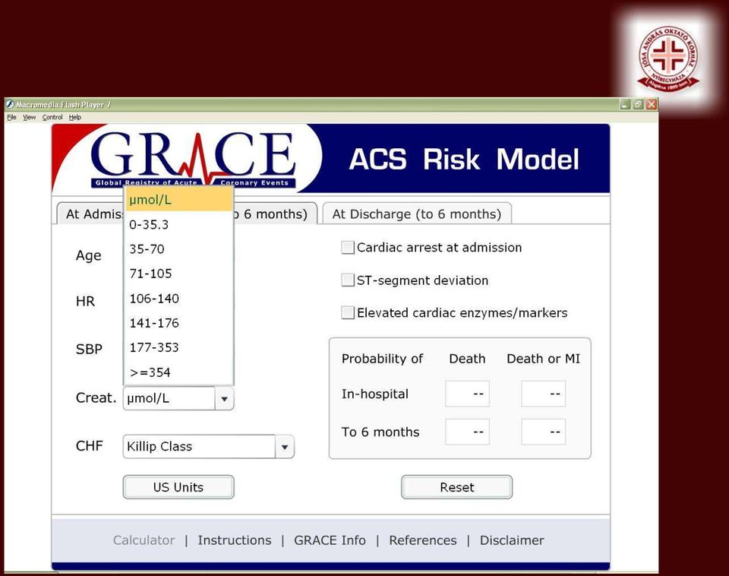The image size is (729, 576).
Task: Click the 'ACS Risk Model' heading
Action: pyautogui.click(x=464, y=160)
